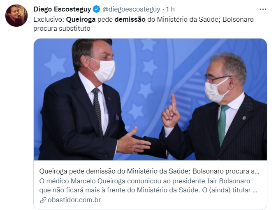This screenshot has height=210, width=276.
Task: Open the tweet's three-dot more menu
Action: (x=263, y=9)
